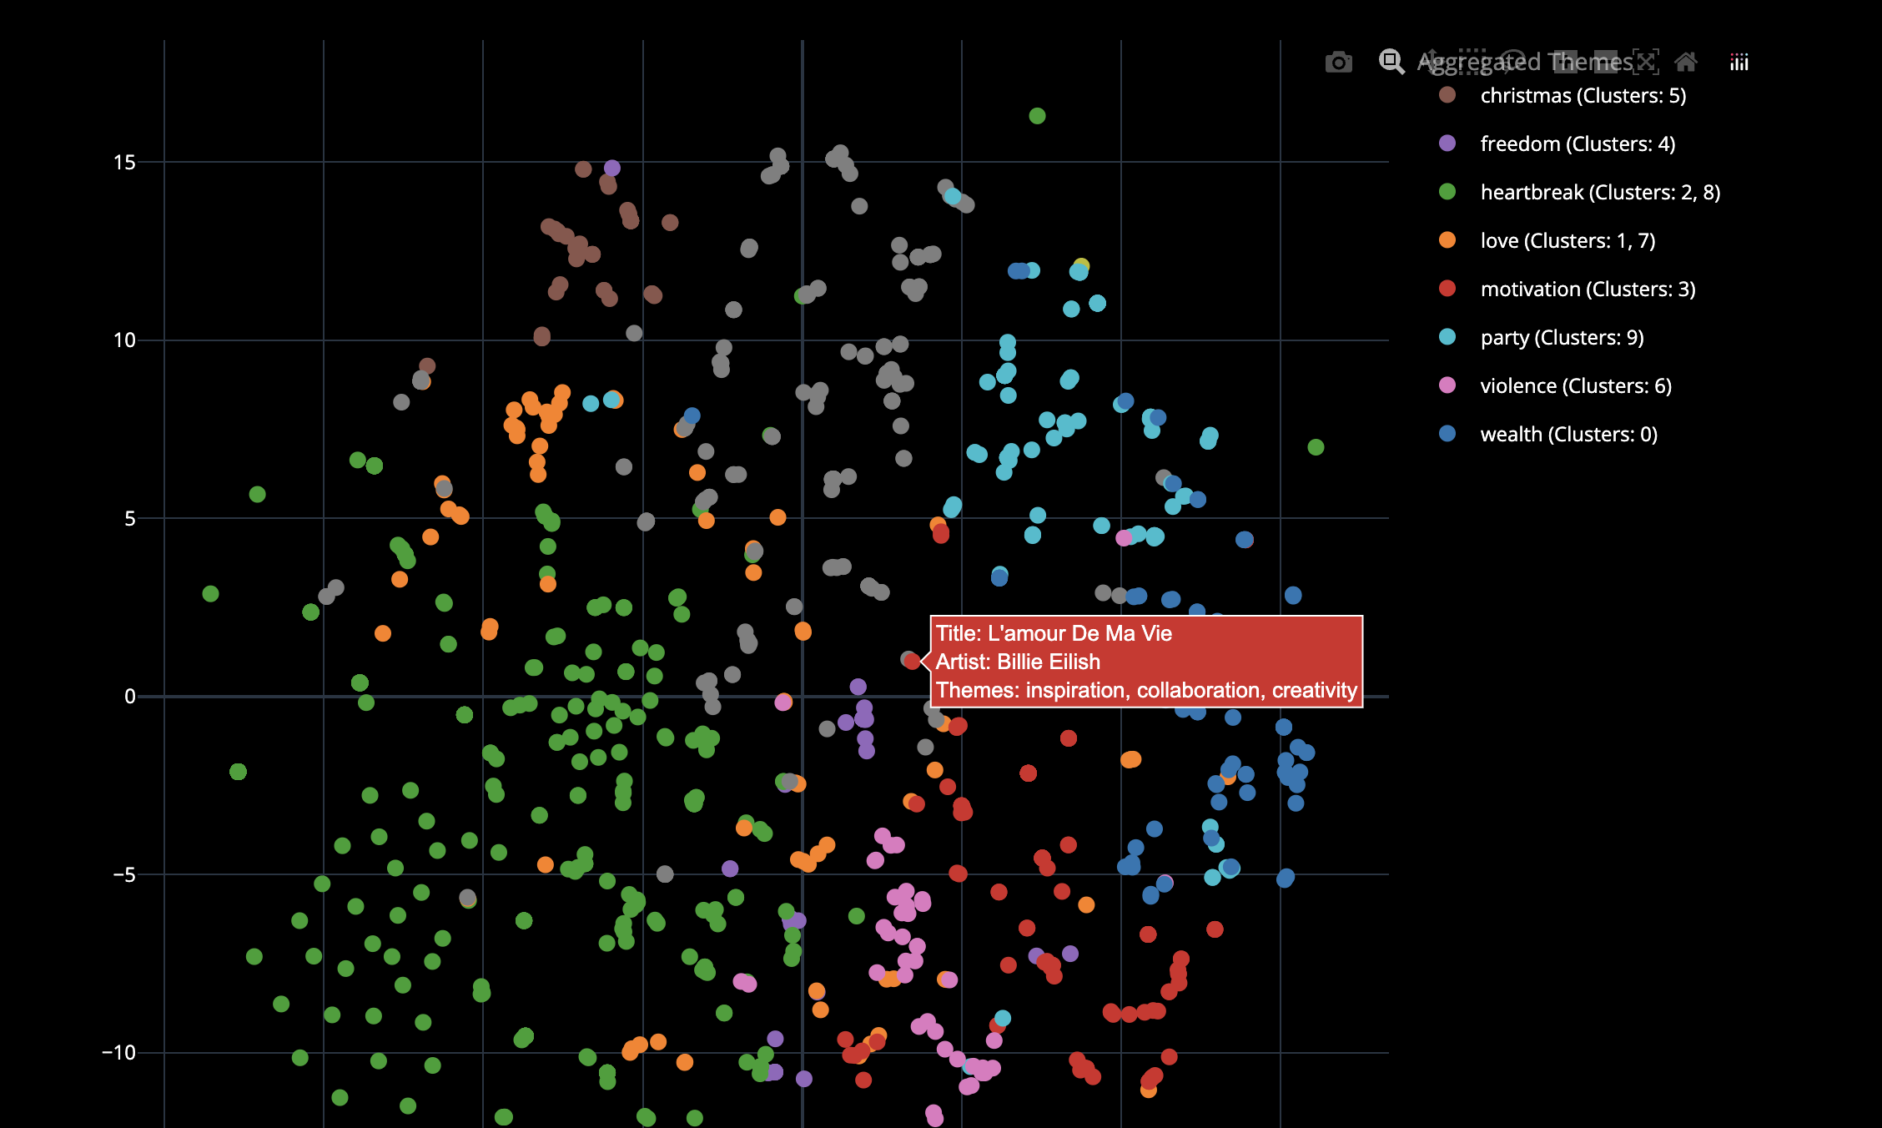1882x1128 pixels.
Task: Toggle christmas (Clusters: 5) legend trace
Action: pos(1583,96)
